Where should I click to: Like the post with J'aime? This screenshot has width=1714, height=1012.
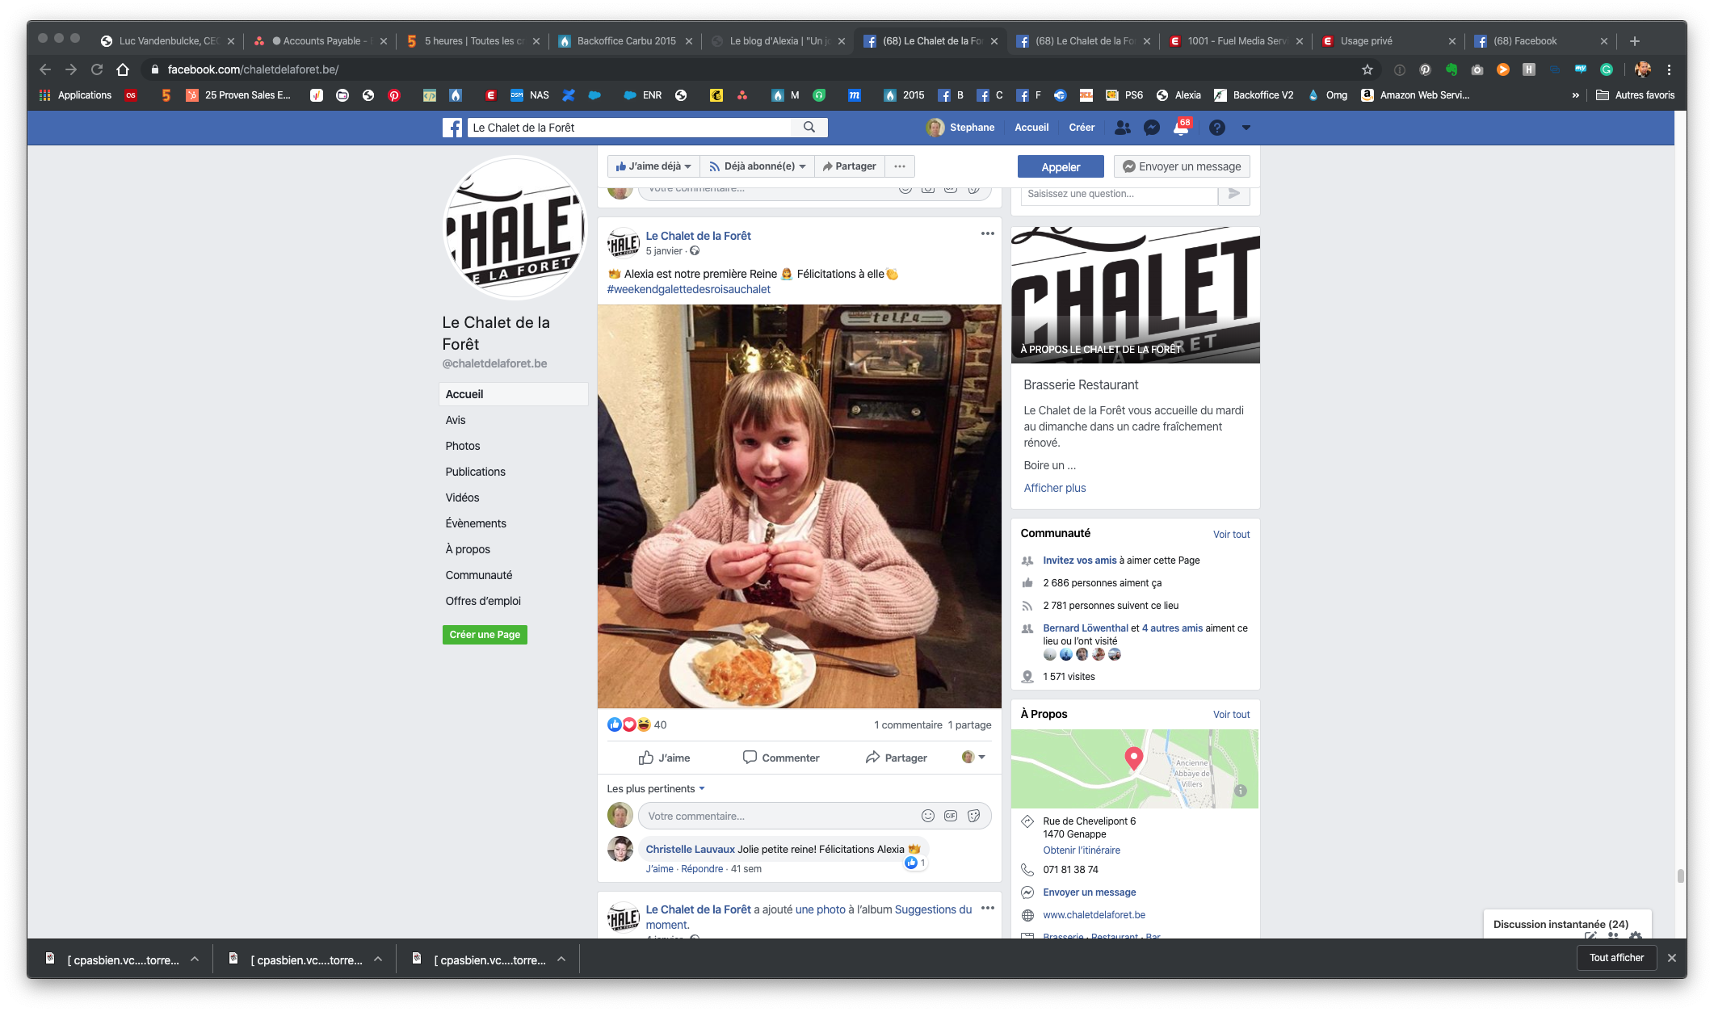664,758
